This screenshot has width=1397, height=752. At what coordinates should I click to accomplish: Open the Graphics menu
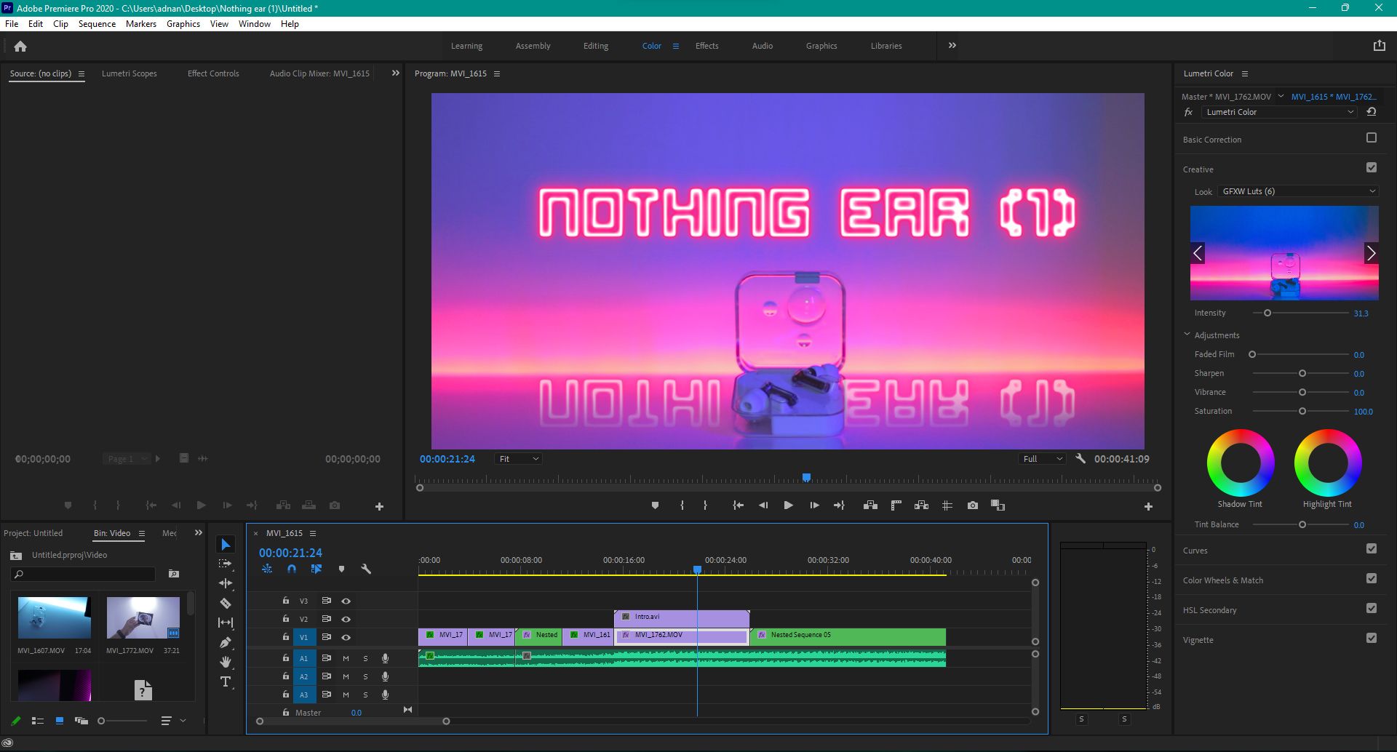point(183,23)
